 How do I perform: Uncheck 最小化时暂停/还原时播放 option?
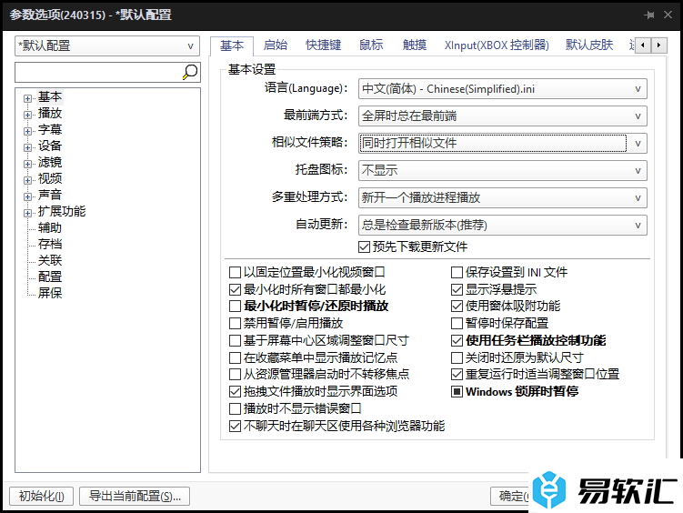(x=236, y=307)
